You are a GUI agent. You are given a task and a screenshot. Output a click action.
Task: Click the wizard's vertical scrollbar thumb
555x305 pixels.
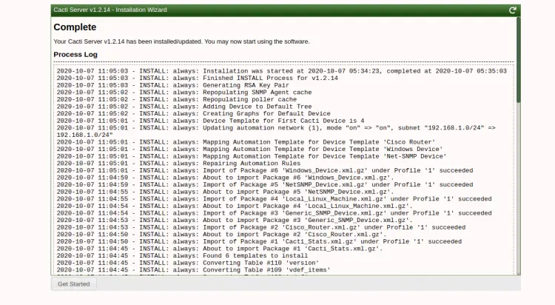518,59
